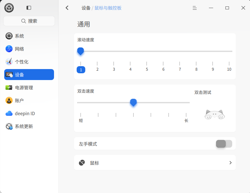Click the mouse icon in 鼠标 row
This screenshot has height=193, width=250.
pos(82,163)
